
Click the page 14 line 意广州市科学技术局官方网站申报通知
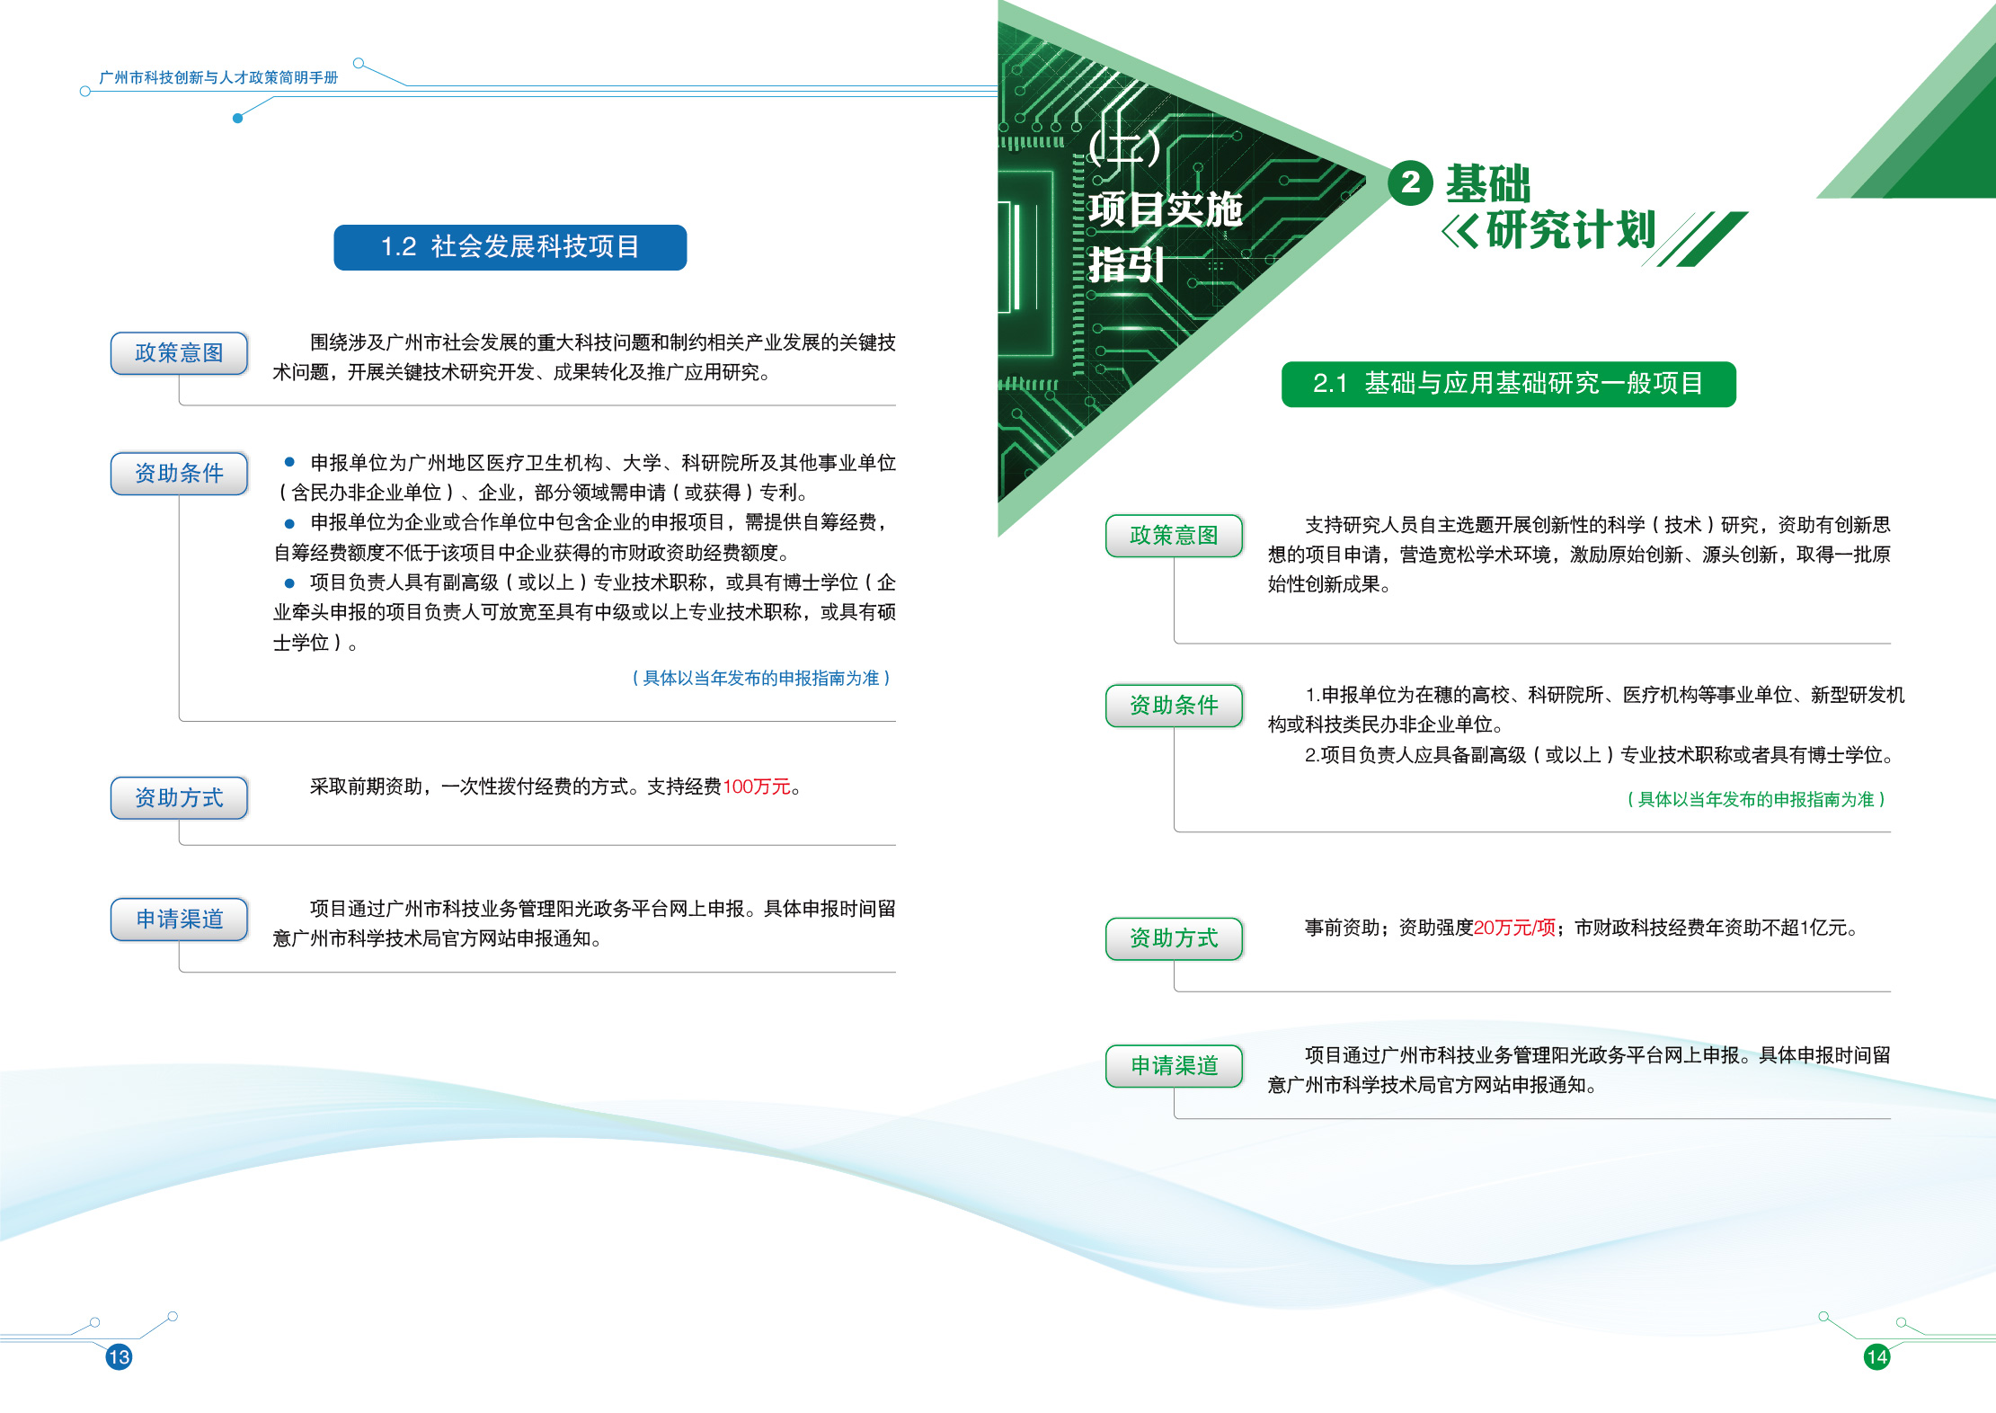pos(1432,1086)
